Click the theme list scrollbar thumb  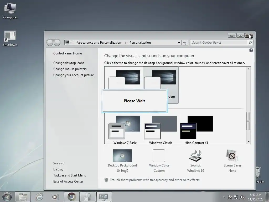249,121
